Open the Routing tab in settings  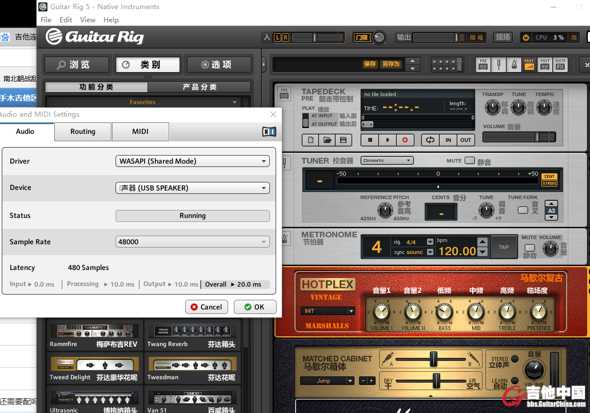pyautogui.click(x=83, y=132)
